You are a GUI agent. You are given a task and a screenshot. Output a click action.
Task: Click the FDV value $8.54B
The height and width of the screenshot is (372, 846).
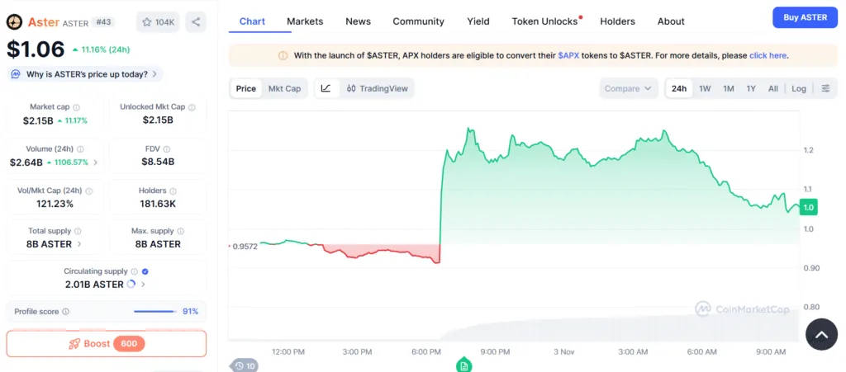tap(158, 162)
